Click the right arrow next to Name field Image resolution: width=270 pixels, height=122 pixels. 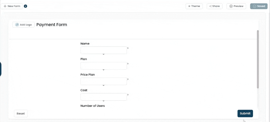coord(128,48)
